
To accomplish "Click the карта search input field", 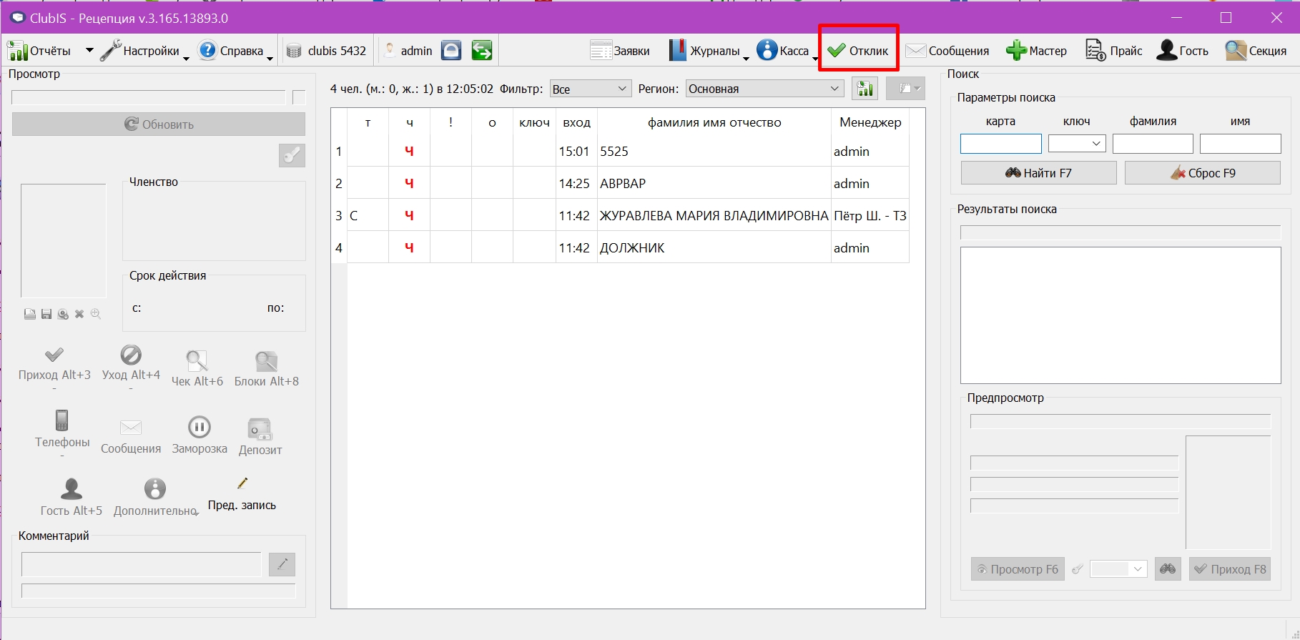I will 1001,144.
